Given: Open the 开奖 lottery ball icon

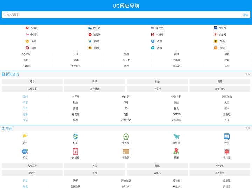Looking at the screenshot, I should pos(25,151).
